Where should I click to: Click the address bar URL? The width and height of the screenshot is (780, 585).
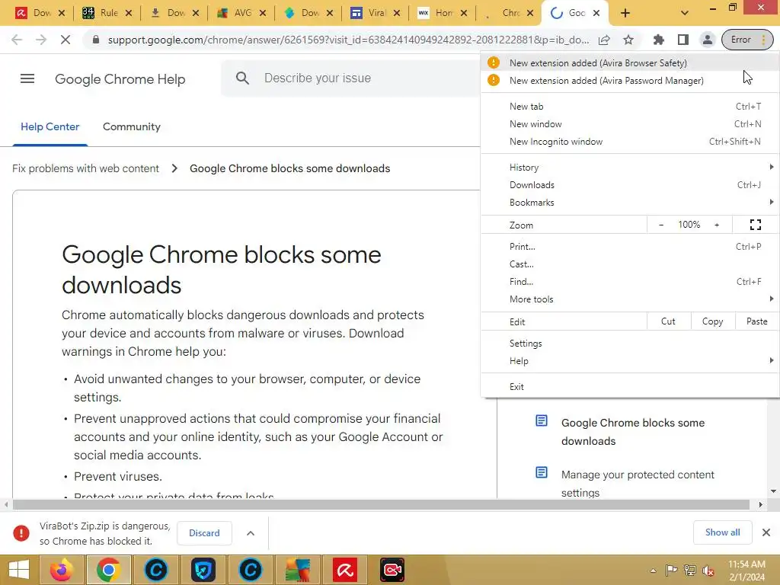pyautogui.click(x=348, y=40)
